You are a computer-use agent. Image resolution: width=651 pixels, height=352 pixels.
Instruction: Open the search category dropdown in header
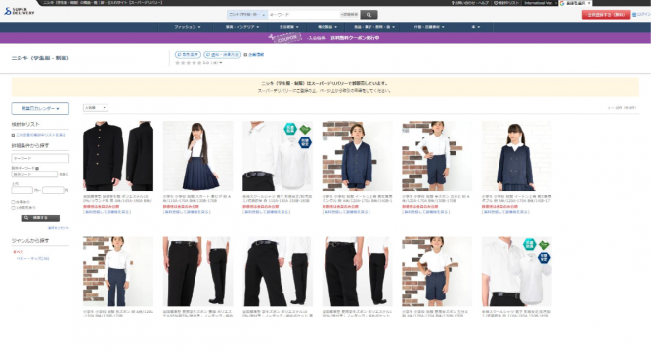point(247,15)
